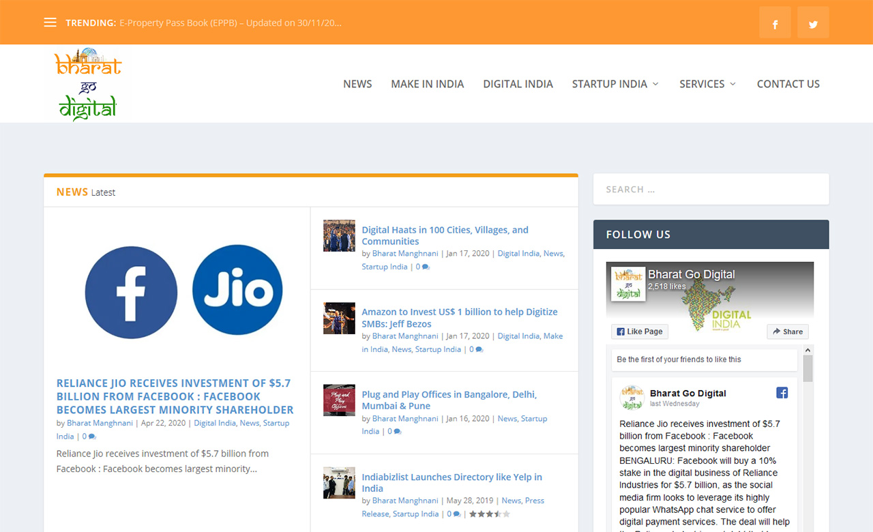Open the News menu item

(x=357, y=84)
